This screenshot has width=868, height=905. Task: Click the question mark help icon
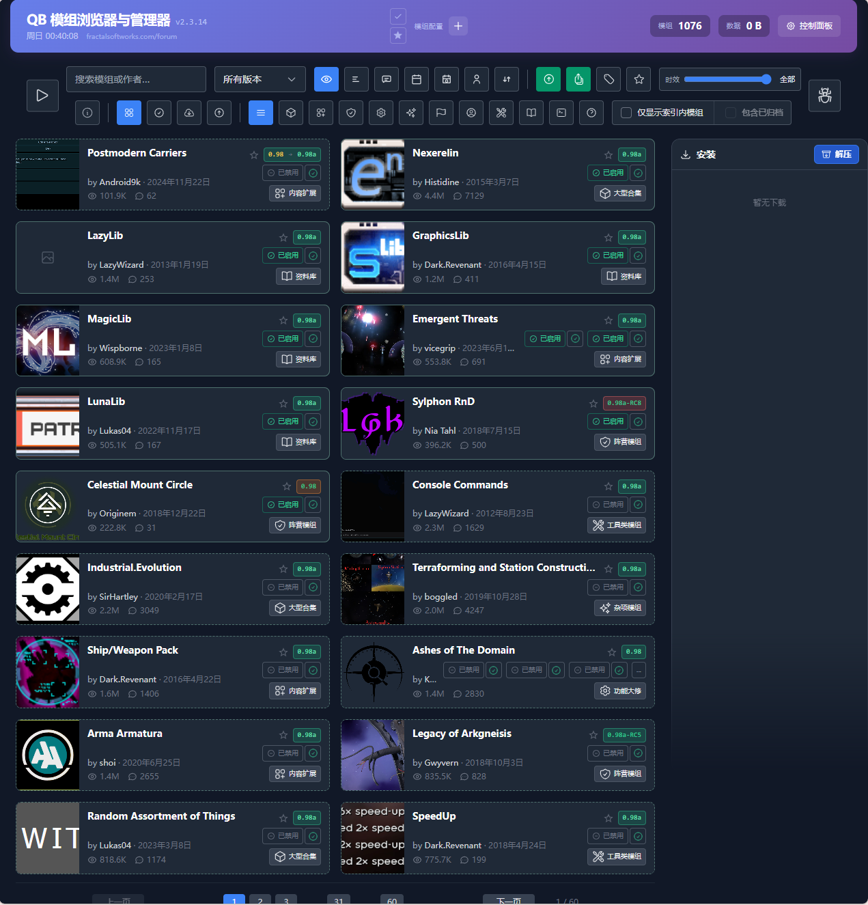pos(591,113)
